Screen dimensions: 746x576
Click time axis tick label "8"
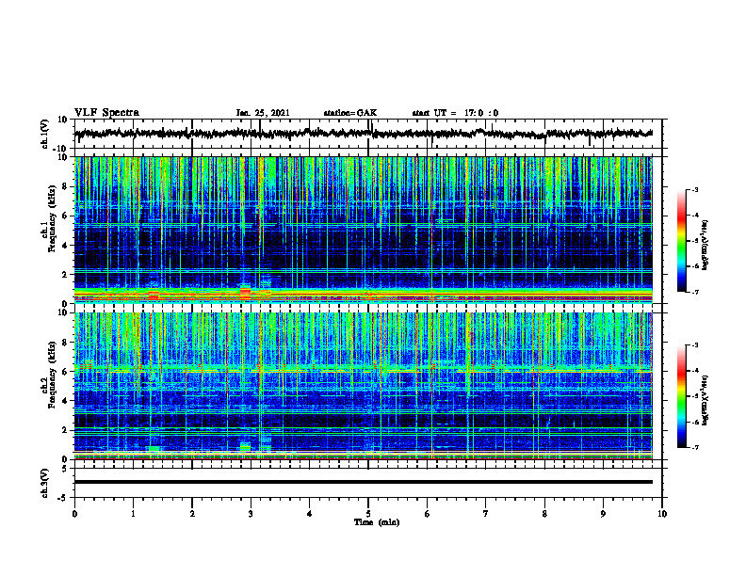544,514
